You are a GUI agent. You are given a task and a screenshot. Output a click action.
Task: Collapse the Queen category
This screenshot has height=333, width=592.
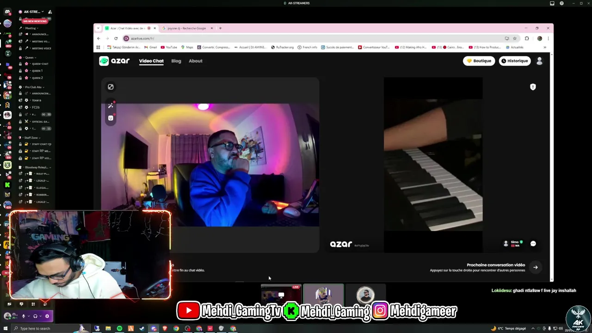coord(29,57)
